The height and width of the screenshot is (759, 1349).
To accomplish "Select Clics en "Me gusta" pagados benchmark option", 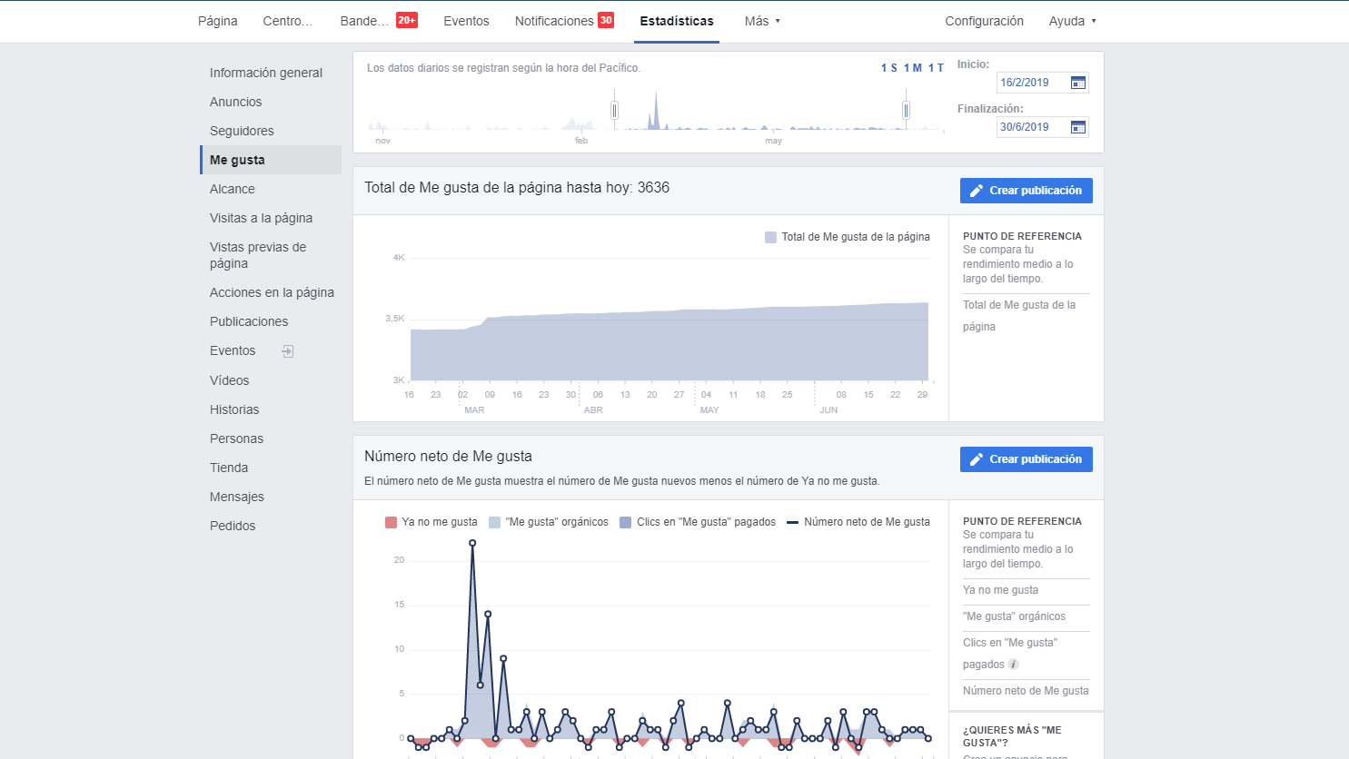I will (x=1010, y=654).
